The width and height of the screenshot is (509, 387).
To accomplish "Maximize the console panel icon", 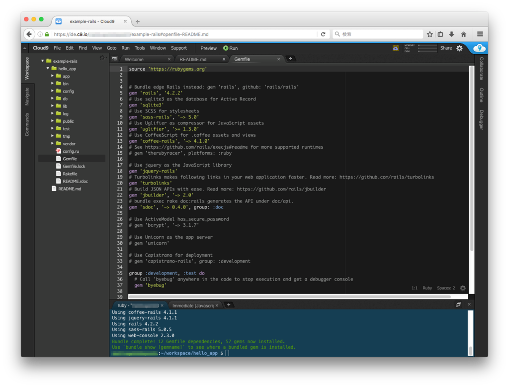I will 458,304.
